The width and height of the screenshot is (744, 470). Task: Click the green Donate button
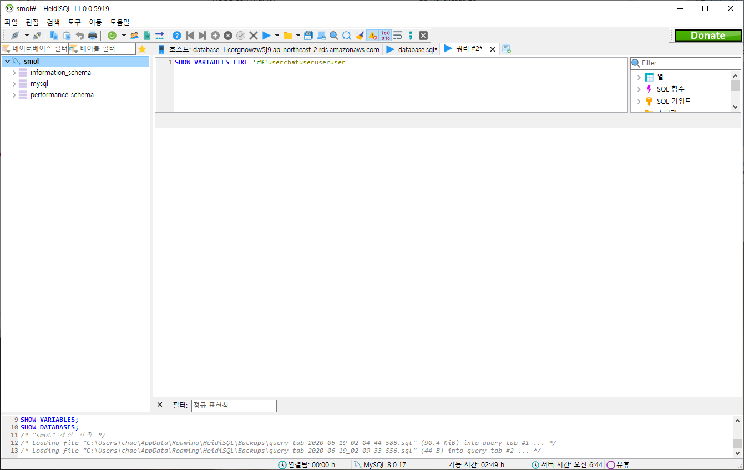[708, 36]
